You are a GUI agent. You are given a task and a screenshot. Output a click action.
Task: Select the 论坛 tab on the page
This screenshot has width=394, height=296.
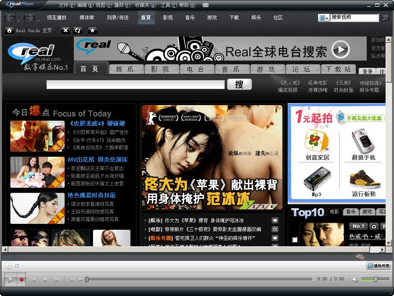point(303,69)
